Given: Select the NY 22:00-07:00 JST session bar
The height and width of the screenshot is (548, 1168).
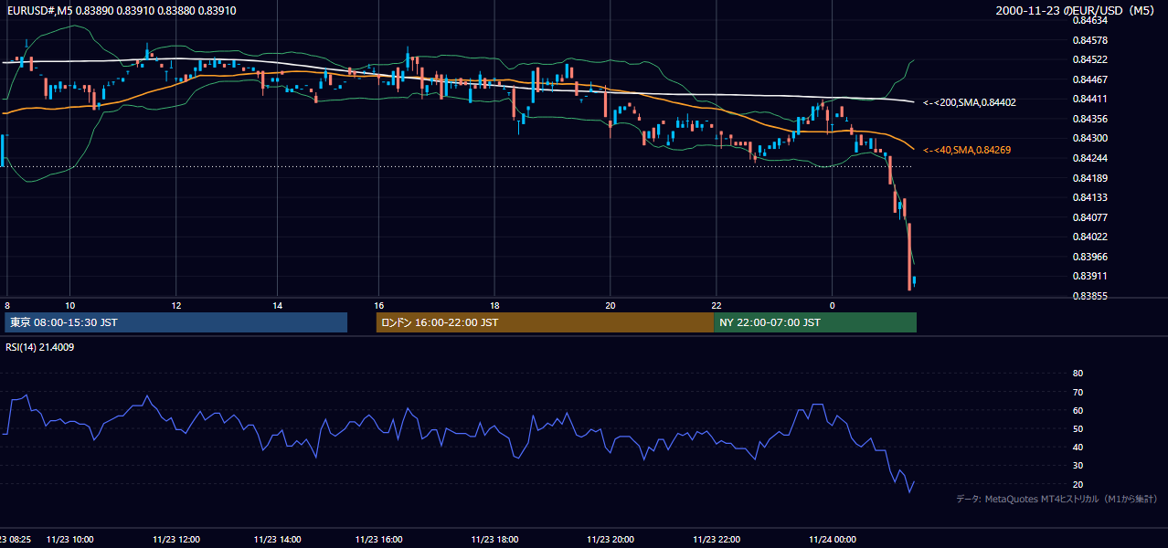Looking at the screenshot, I should pyautogui.click(x=815, y=322).
